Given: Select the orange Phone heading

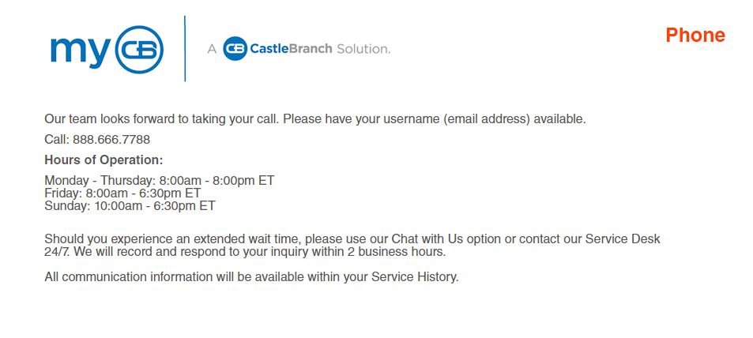Looking at the screenshot, I should 695,36.
